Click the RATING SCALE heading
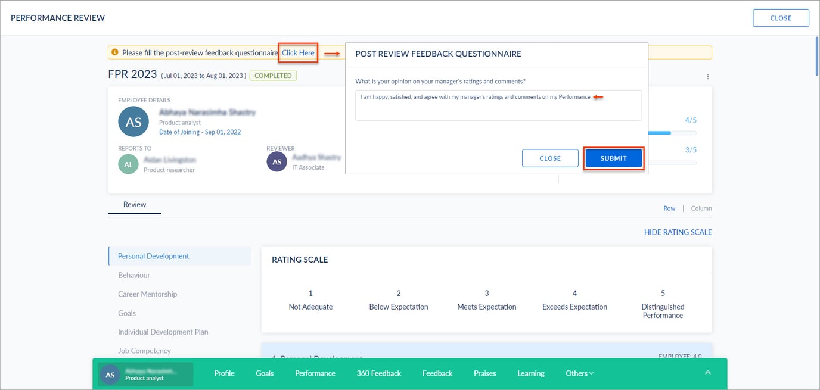Viewport: 820px width, 390px height. pos(300,260)
